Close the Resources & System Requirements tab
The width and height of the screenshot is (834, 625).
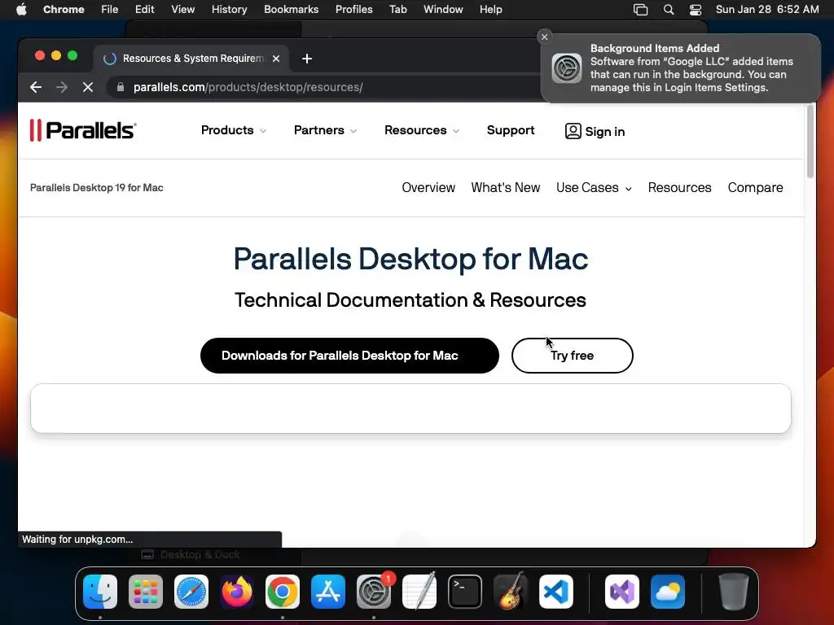pos(276,59)
